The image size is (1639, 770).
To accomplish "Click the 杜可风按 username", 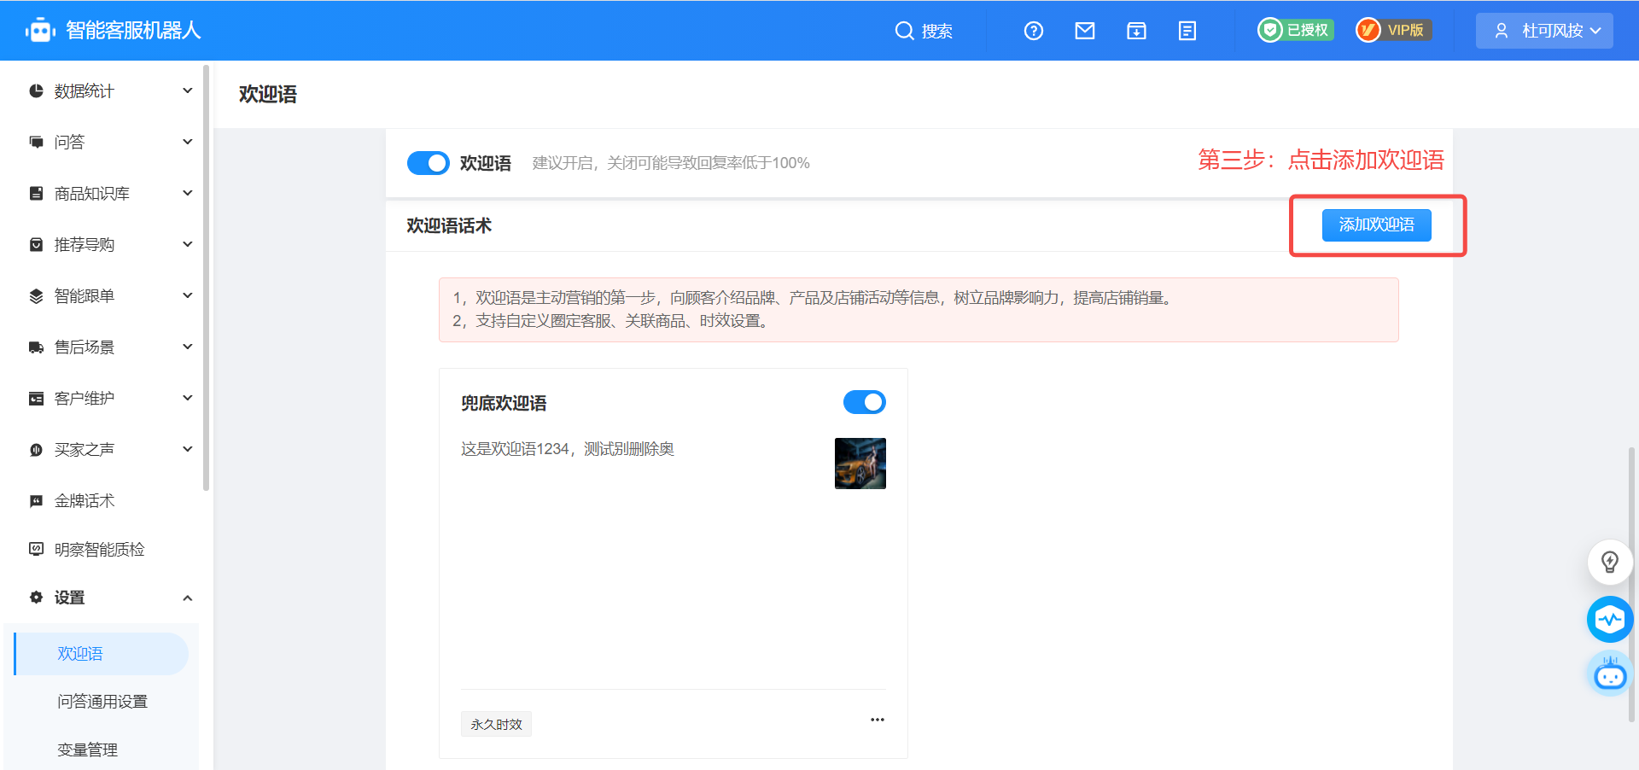I will (1553, 31).
